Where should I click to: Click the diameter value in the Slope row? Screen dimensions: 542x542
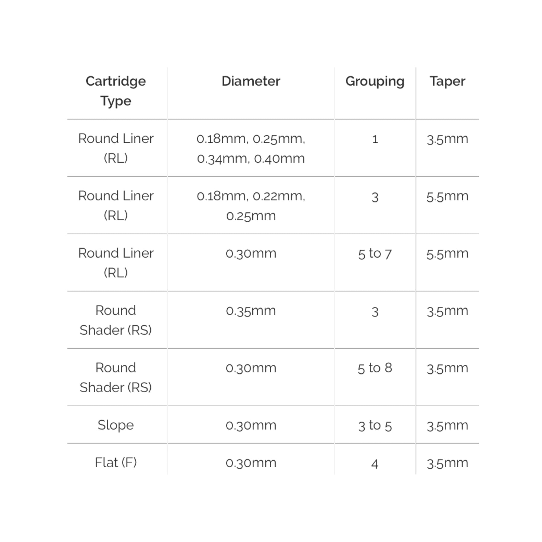pos(251,425)
